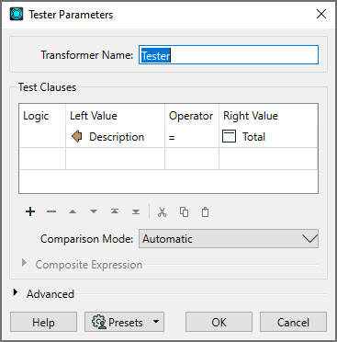Open the Comparison Mode dropdown
This screenshot has height=342, width=337.
229,239
